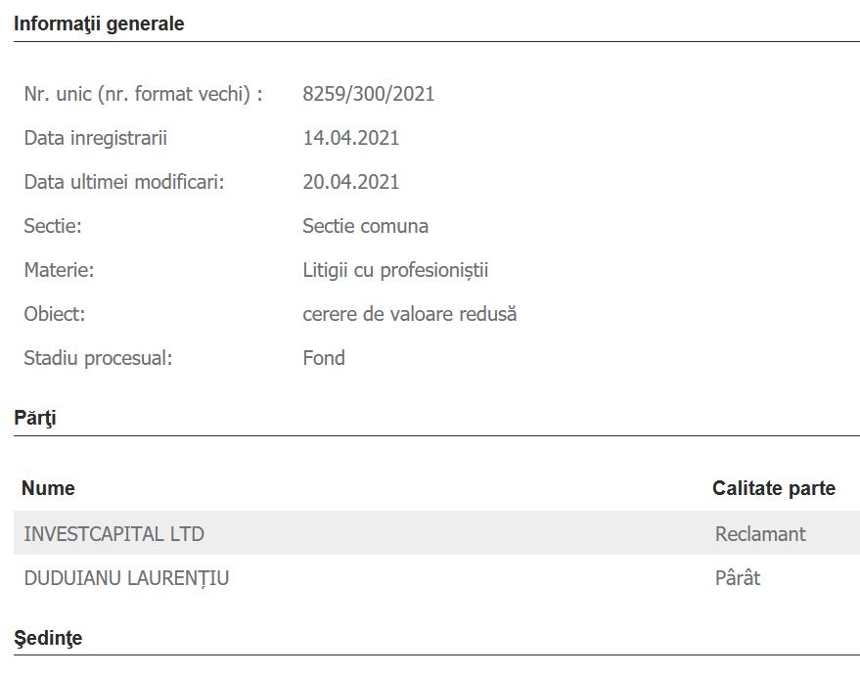860x677 pixels.
Task: Click the Data inregistrarii label
Action: tap(96, 138)
